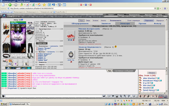Open dropdown arrow beside Back button
The width and height of the screenshot is (169, 106).
[x=13, y=5]
